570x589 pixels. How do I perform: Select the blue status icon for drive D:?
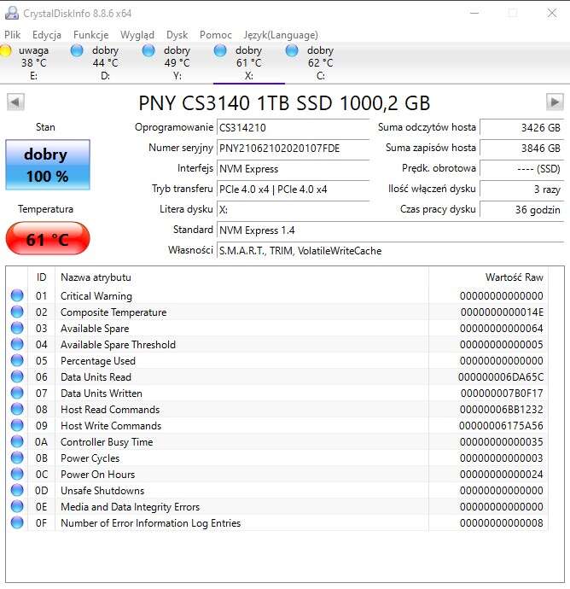pyautogui.click(x=78, y=51)
